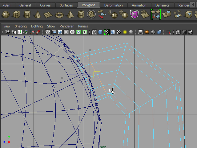Switch to the Surfaces shelf tab
Image resolution: width=197 pixels, height=148 pixels.
point(66,5)
